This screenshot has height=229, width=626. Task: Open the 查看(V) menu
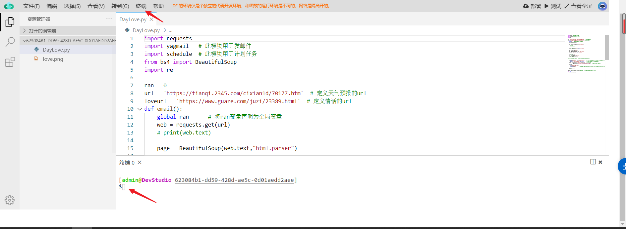point(96,6)
